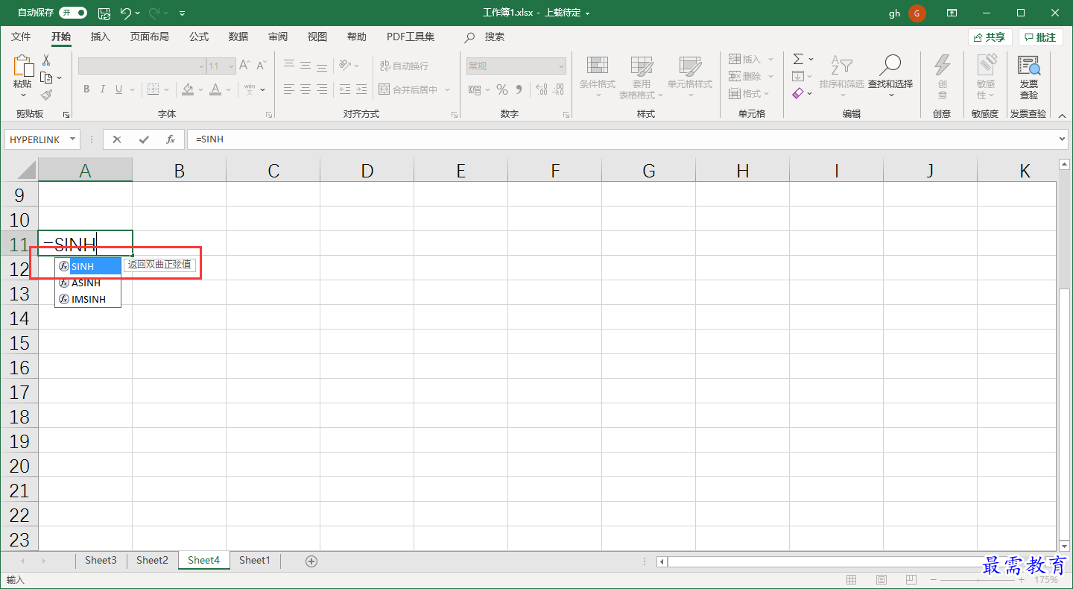Click the 排序和筛选 sort filter icon
Image resolution: width=1073 pixels, height=589 pixels.
841,65
